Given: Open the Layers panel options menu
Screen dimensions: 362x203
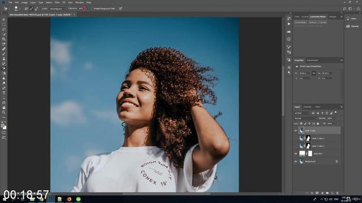Looking at the screenshot, I should pyautogui.click(x=342, y=107).
